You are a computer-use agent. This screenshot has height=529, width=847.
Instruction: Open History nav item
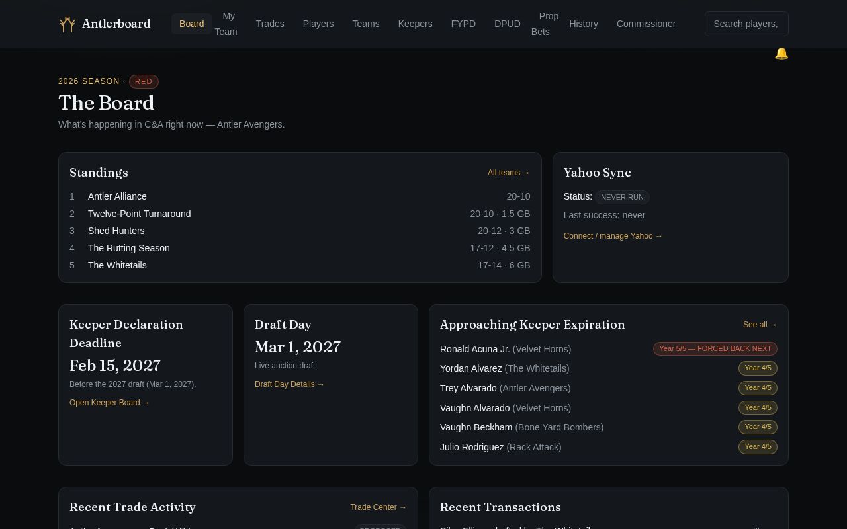[x=584, y=24]
